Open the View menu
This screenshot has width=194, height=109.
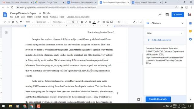pos(23,17)
